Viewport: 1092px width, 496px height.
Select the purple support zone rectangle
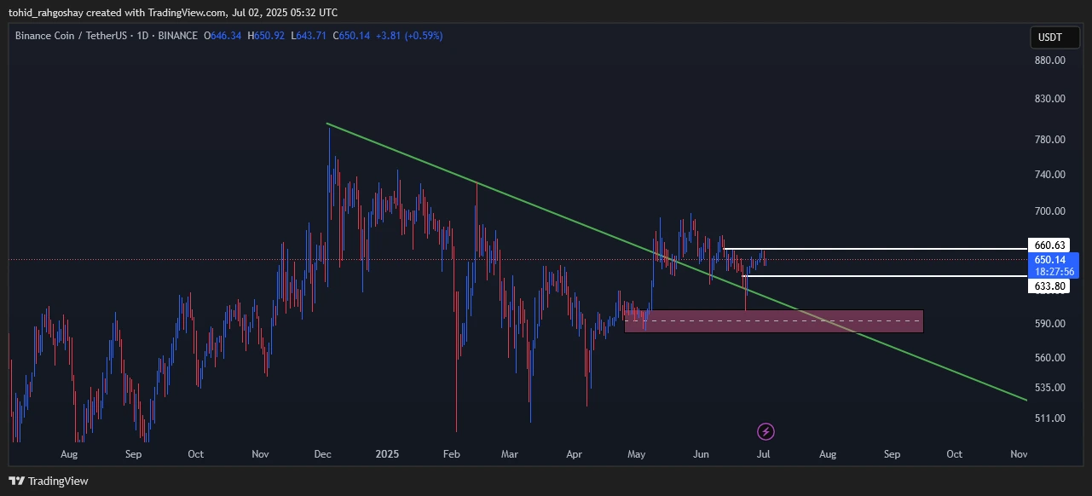tap(773, 321)
